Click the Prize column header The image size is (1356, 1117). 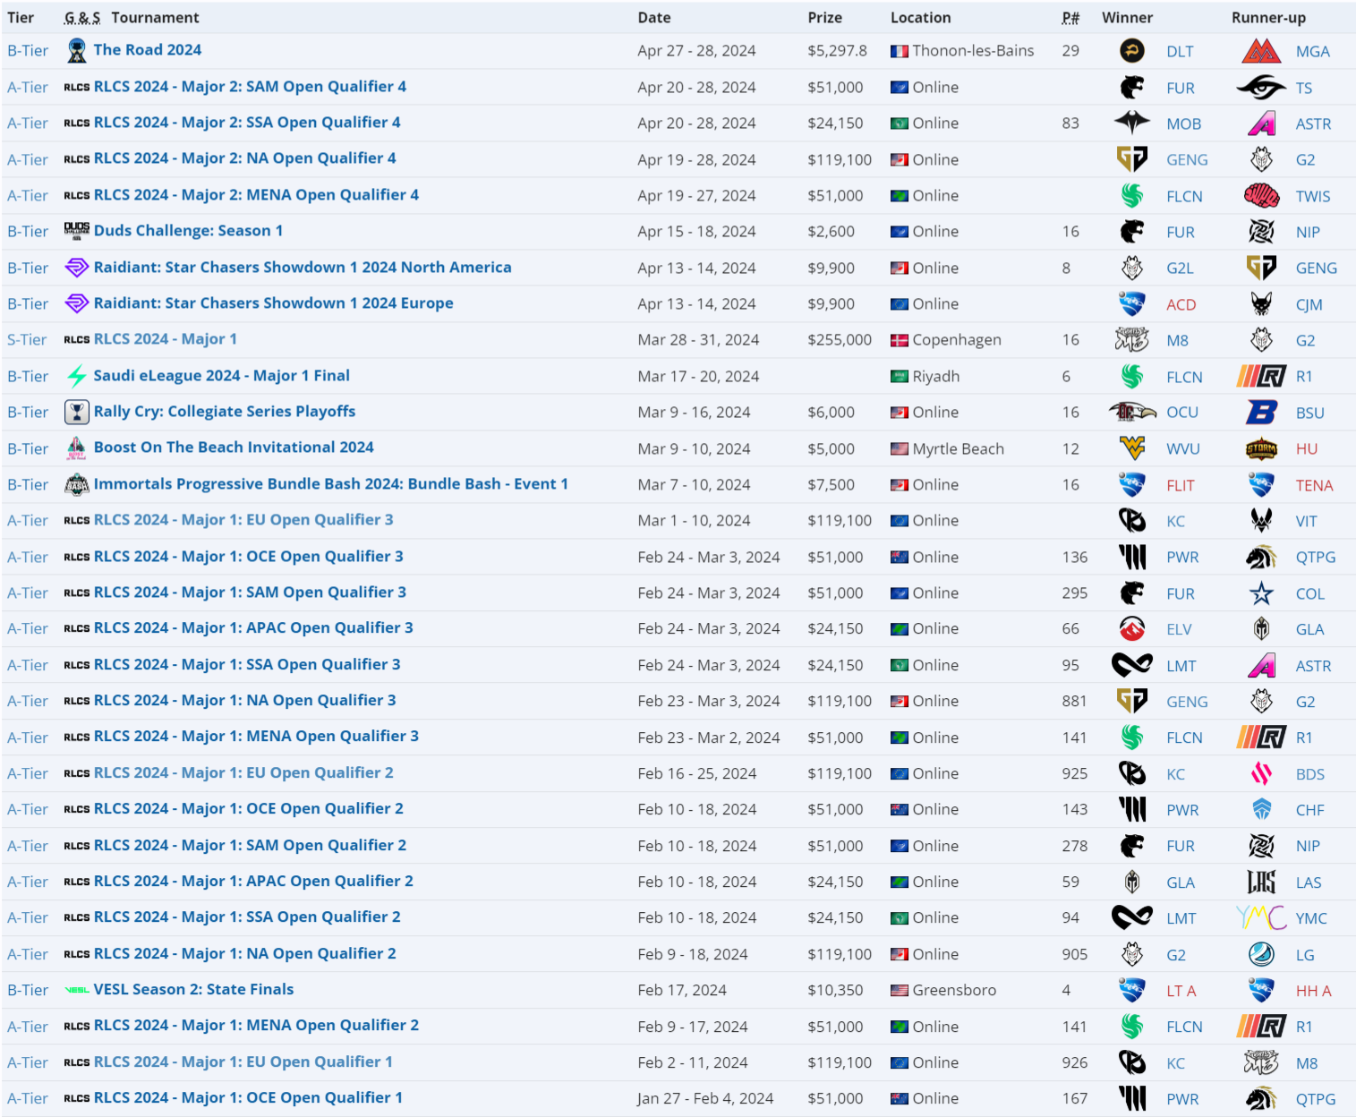(824, 18)
